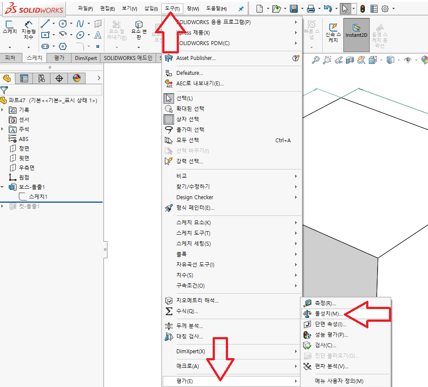This screenshot has width=428, height=387.
Task: Click the Section View icon
Action: coord(350,60)
